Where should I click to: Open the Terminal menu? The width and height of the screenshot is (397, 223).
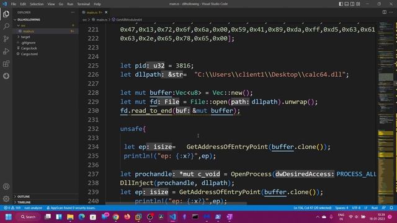click(84, 4)
